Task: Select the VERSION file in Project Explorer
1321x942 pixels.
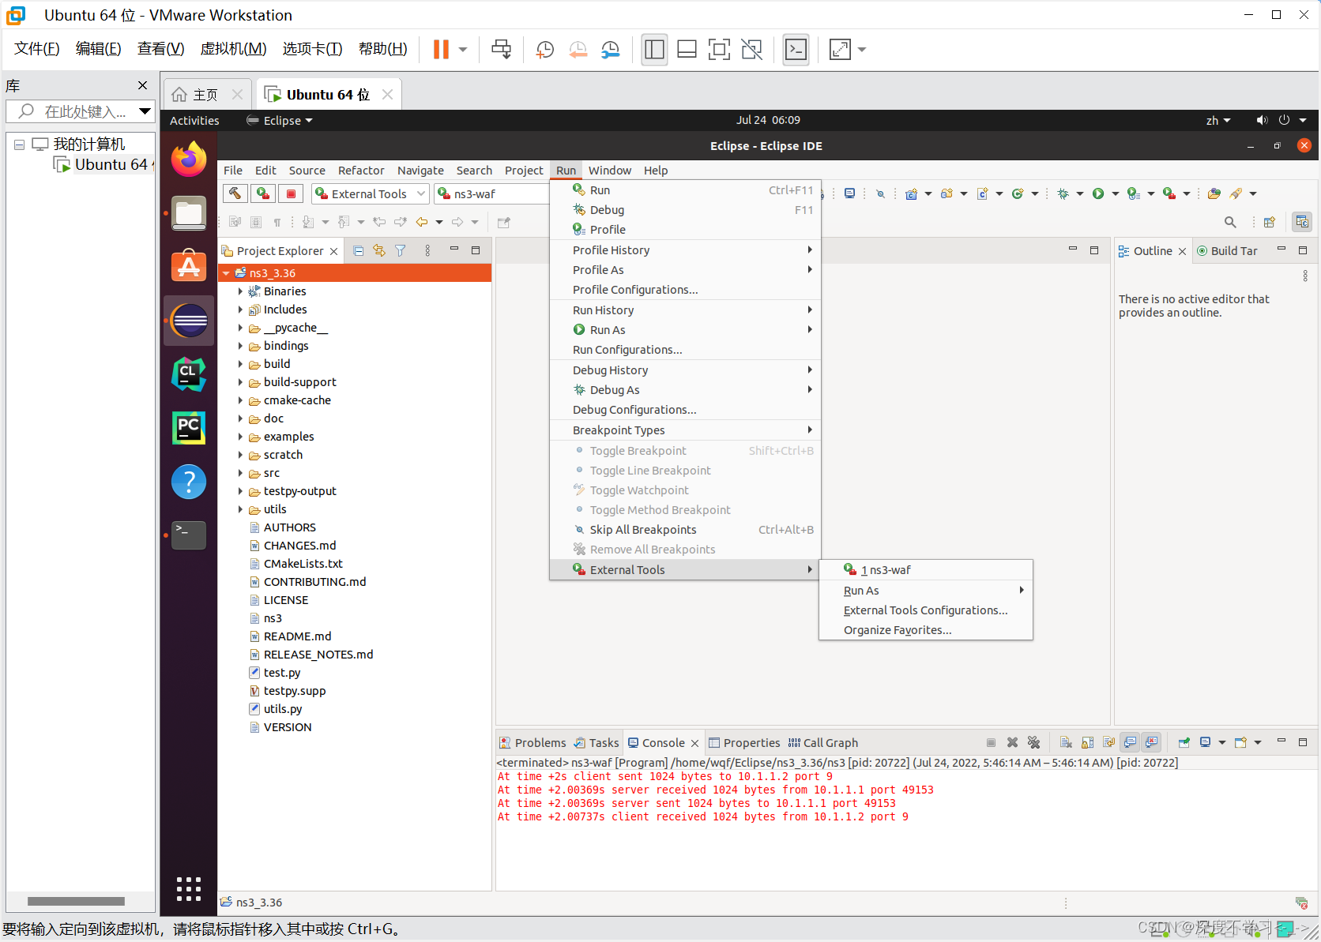Action: point(288,727)
